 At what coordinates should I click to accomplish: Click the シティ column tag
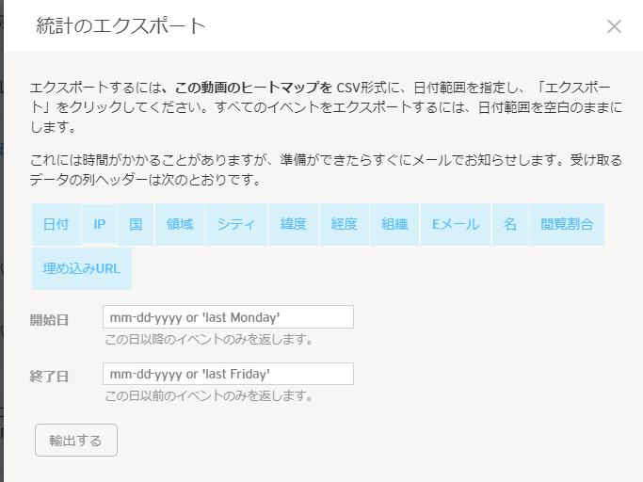236,225
